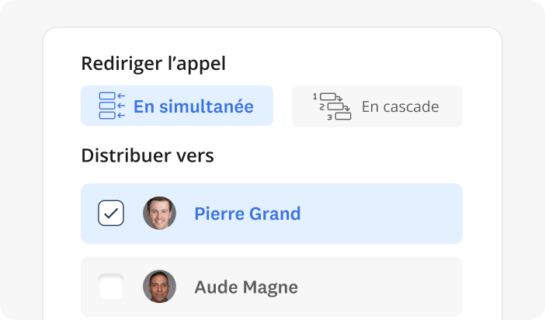Click the numbered cascade sequence icon

332,106
